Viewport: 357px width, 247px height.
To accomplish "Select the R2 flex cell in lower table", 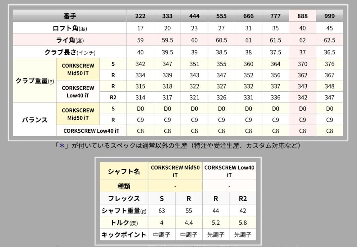I will point(243,198).
